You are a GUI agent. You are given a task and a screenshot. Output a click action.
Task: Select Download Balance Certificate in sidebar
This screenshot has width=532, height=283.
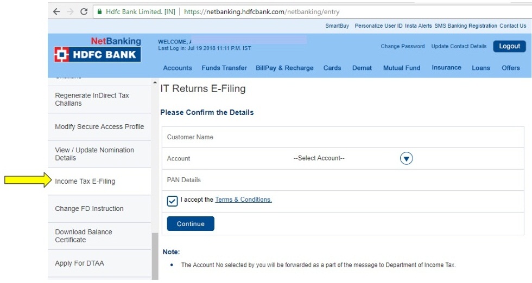(x=99, y=236)
